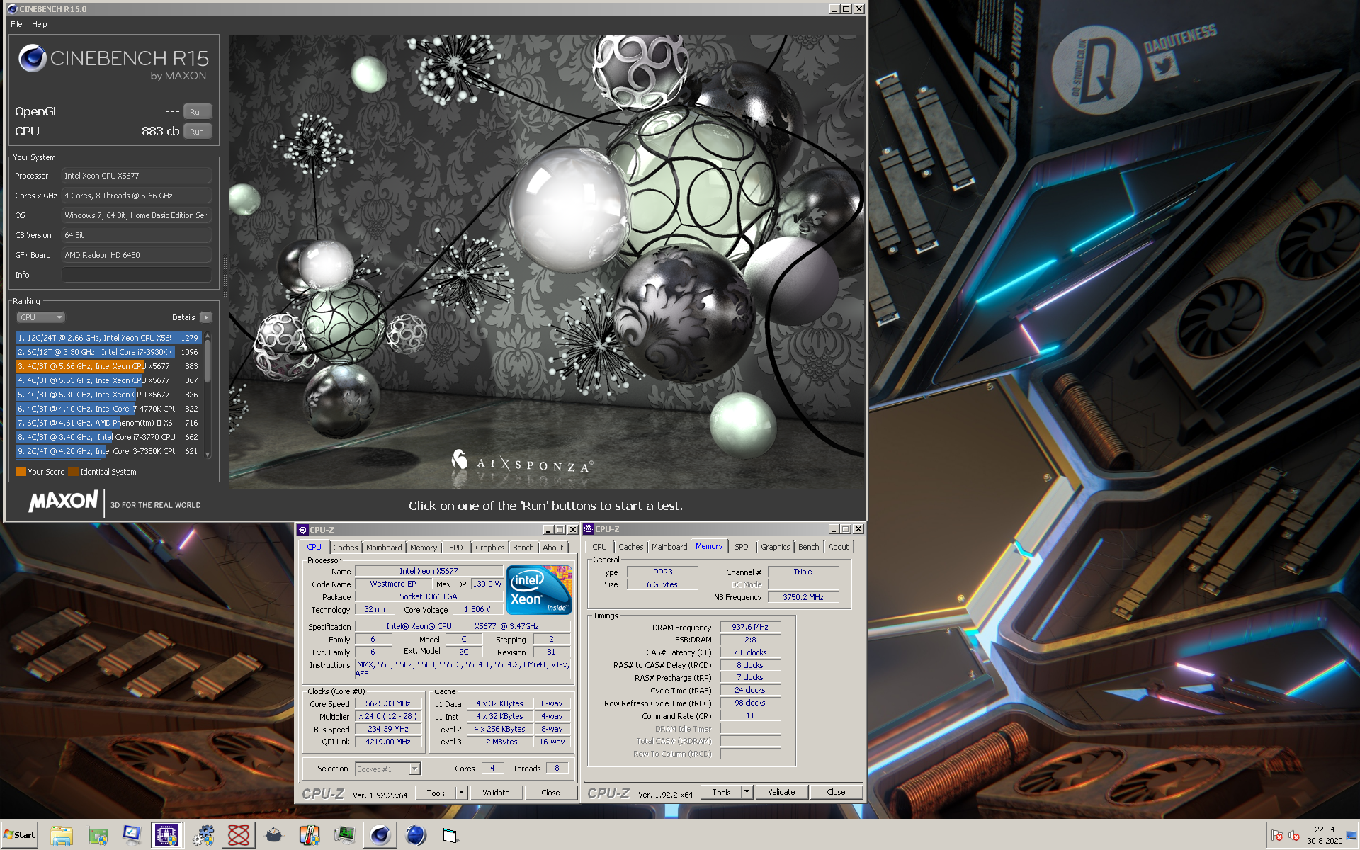Click the Cinebench R15 sphere logo
This screenshot has width=1360, height=850.
coord(33,59)
